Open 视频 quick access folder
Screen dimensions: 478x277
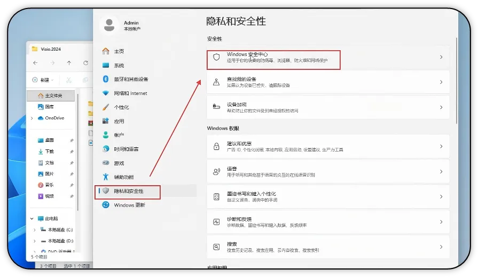coord(46,196)
